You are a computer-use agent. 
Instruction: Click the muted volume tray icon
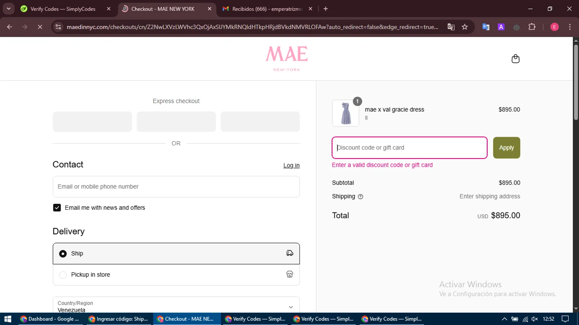[535, 319]
